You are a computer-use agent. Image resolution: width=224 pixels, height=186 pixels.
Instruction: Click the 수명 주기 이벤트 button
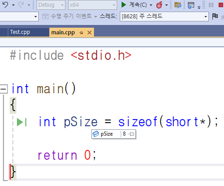pos(67,16)
